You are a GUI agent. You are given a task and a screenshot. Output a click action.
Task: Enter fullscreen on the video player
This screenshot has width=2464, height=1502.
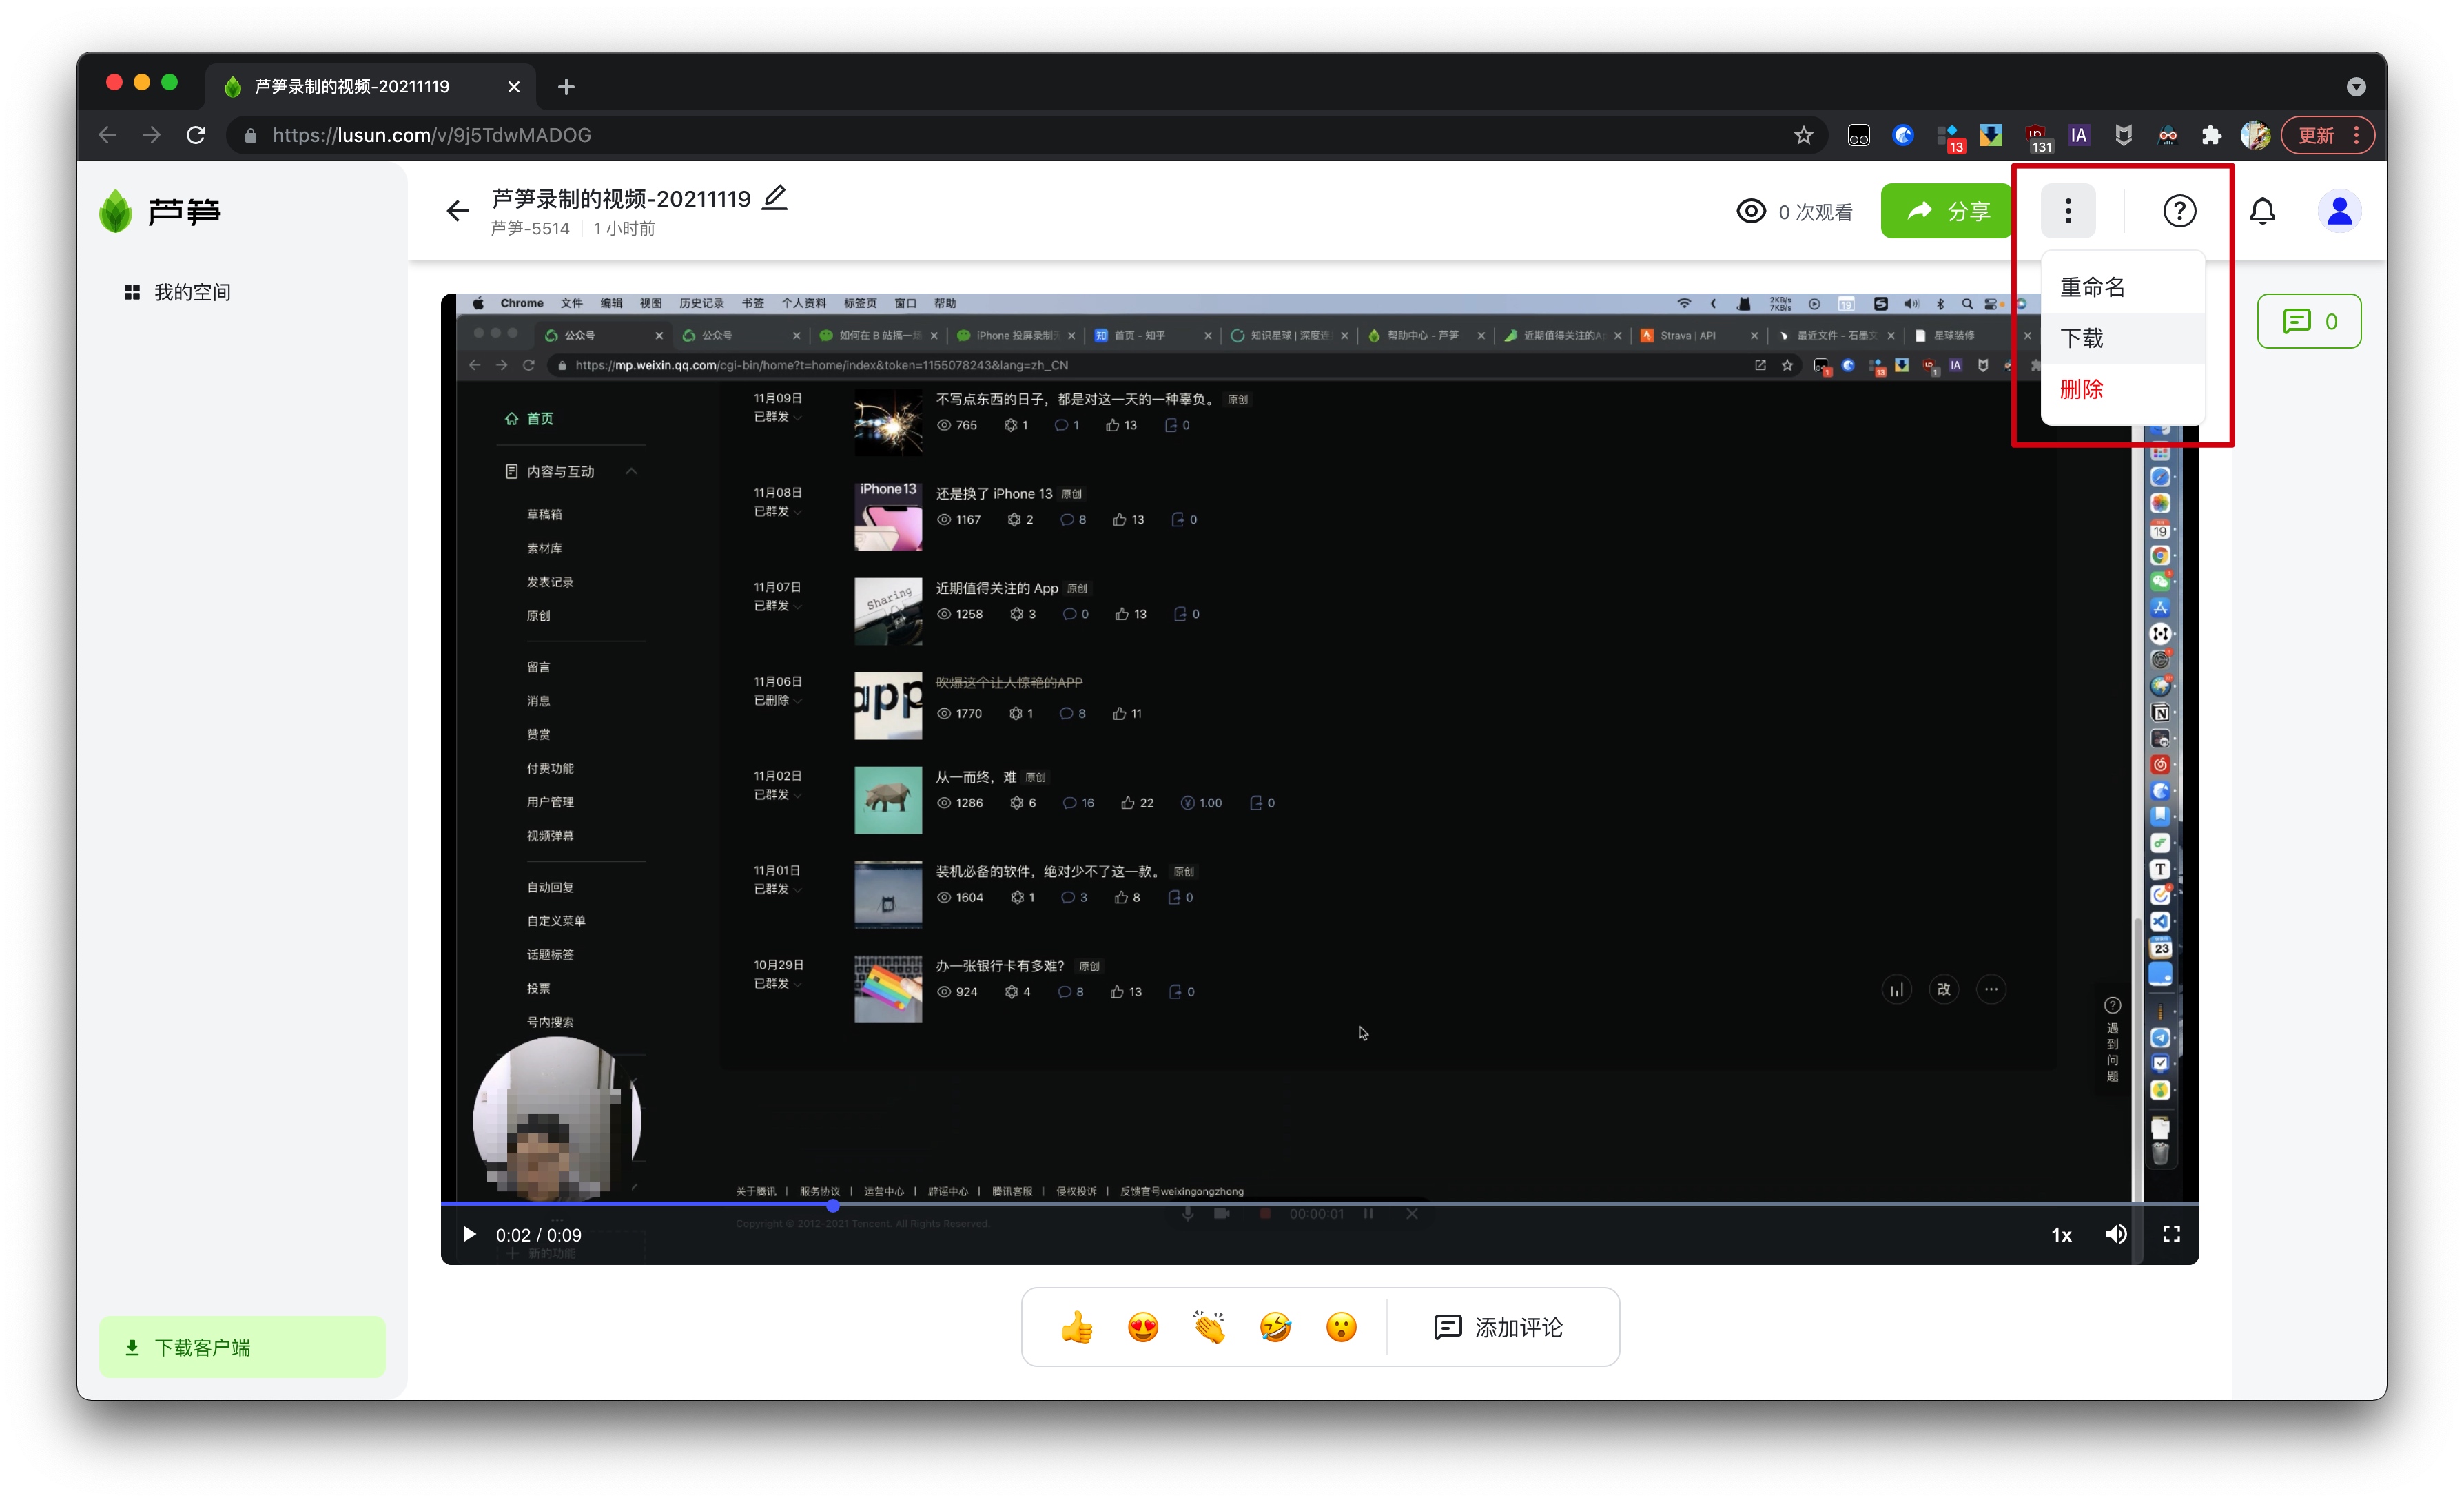coord(2171,1234)
